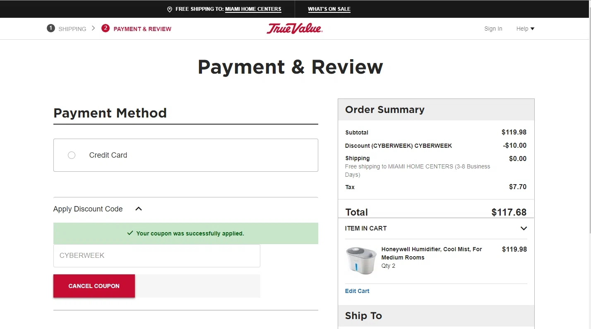Click the Honeywell Humidifier product thumbnail
Screen dimensions: 591x329
tap(361, 260)
